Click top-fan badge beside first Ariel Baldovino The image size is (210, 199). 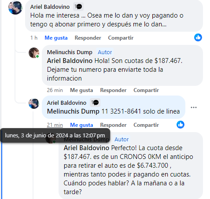78,7
